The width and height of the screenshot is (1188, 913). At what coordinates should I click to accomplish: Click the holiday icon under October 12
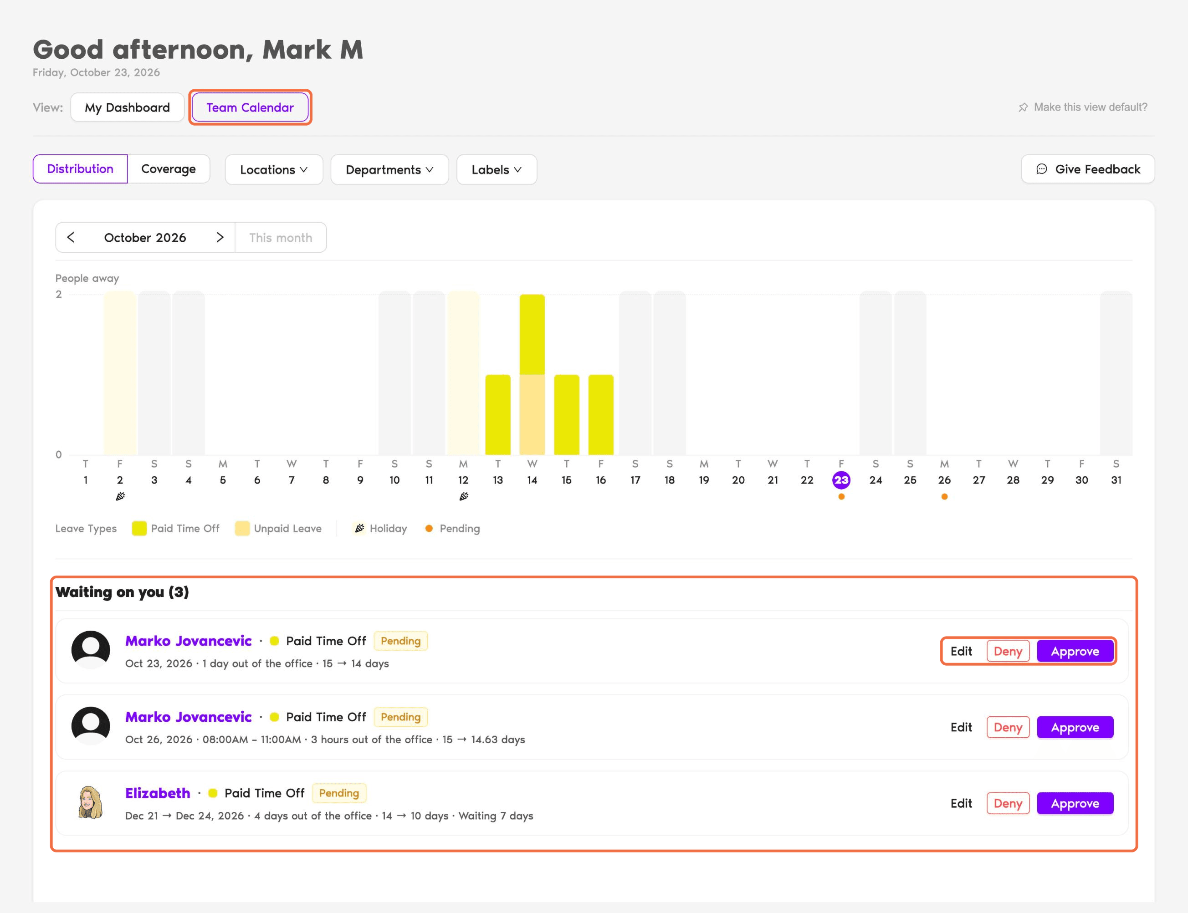pyautogui.click(x=463, y=496)
